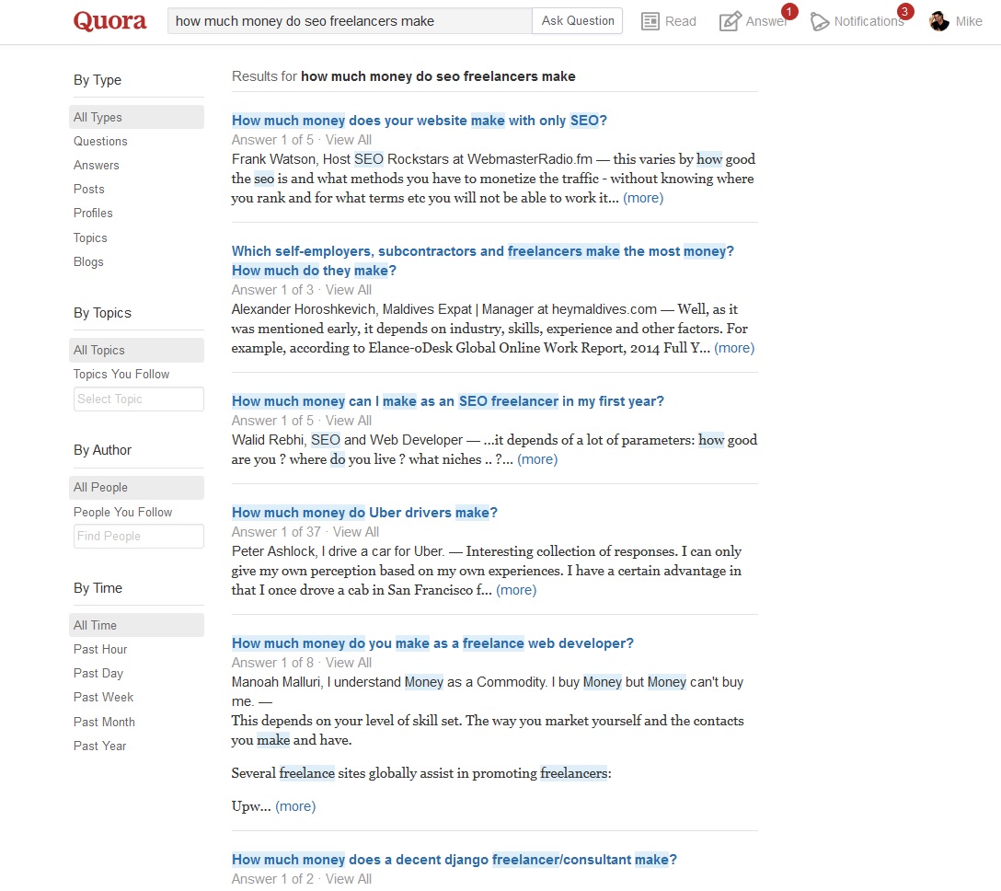Click the Quora logo
The height and width of the screenshot is (891, 1001).
pos(109,21)
